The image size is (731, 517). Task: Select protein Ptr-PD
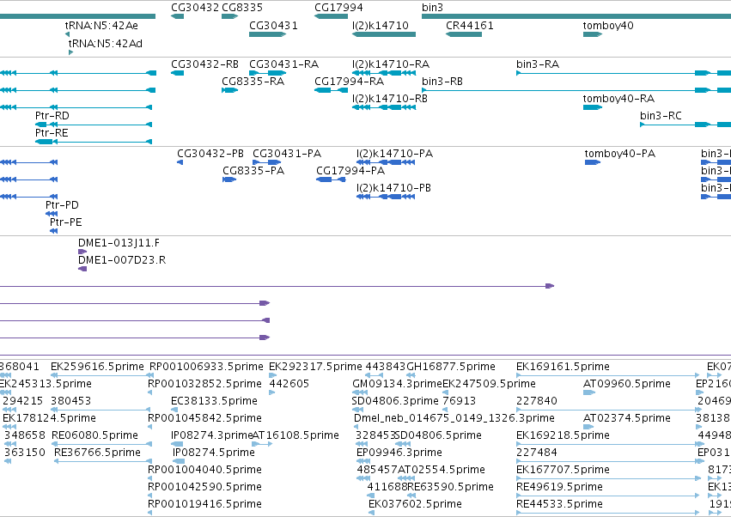52,214
